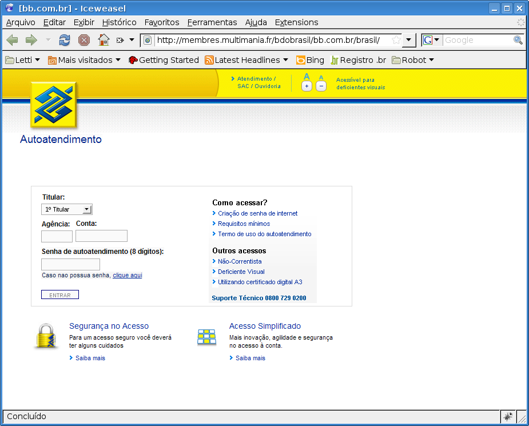Screen dimensions: 529x426
Task: Click the Autoatendimento page title
Action: point(61,140)
